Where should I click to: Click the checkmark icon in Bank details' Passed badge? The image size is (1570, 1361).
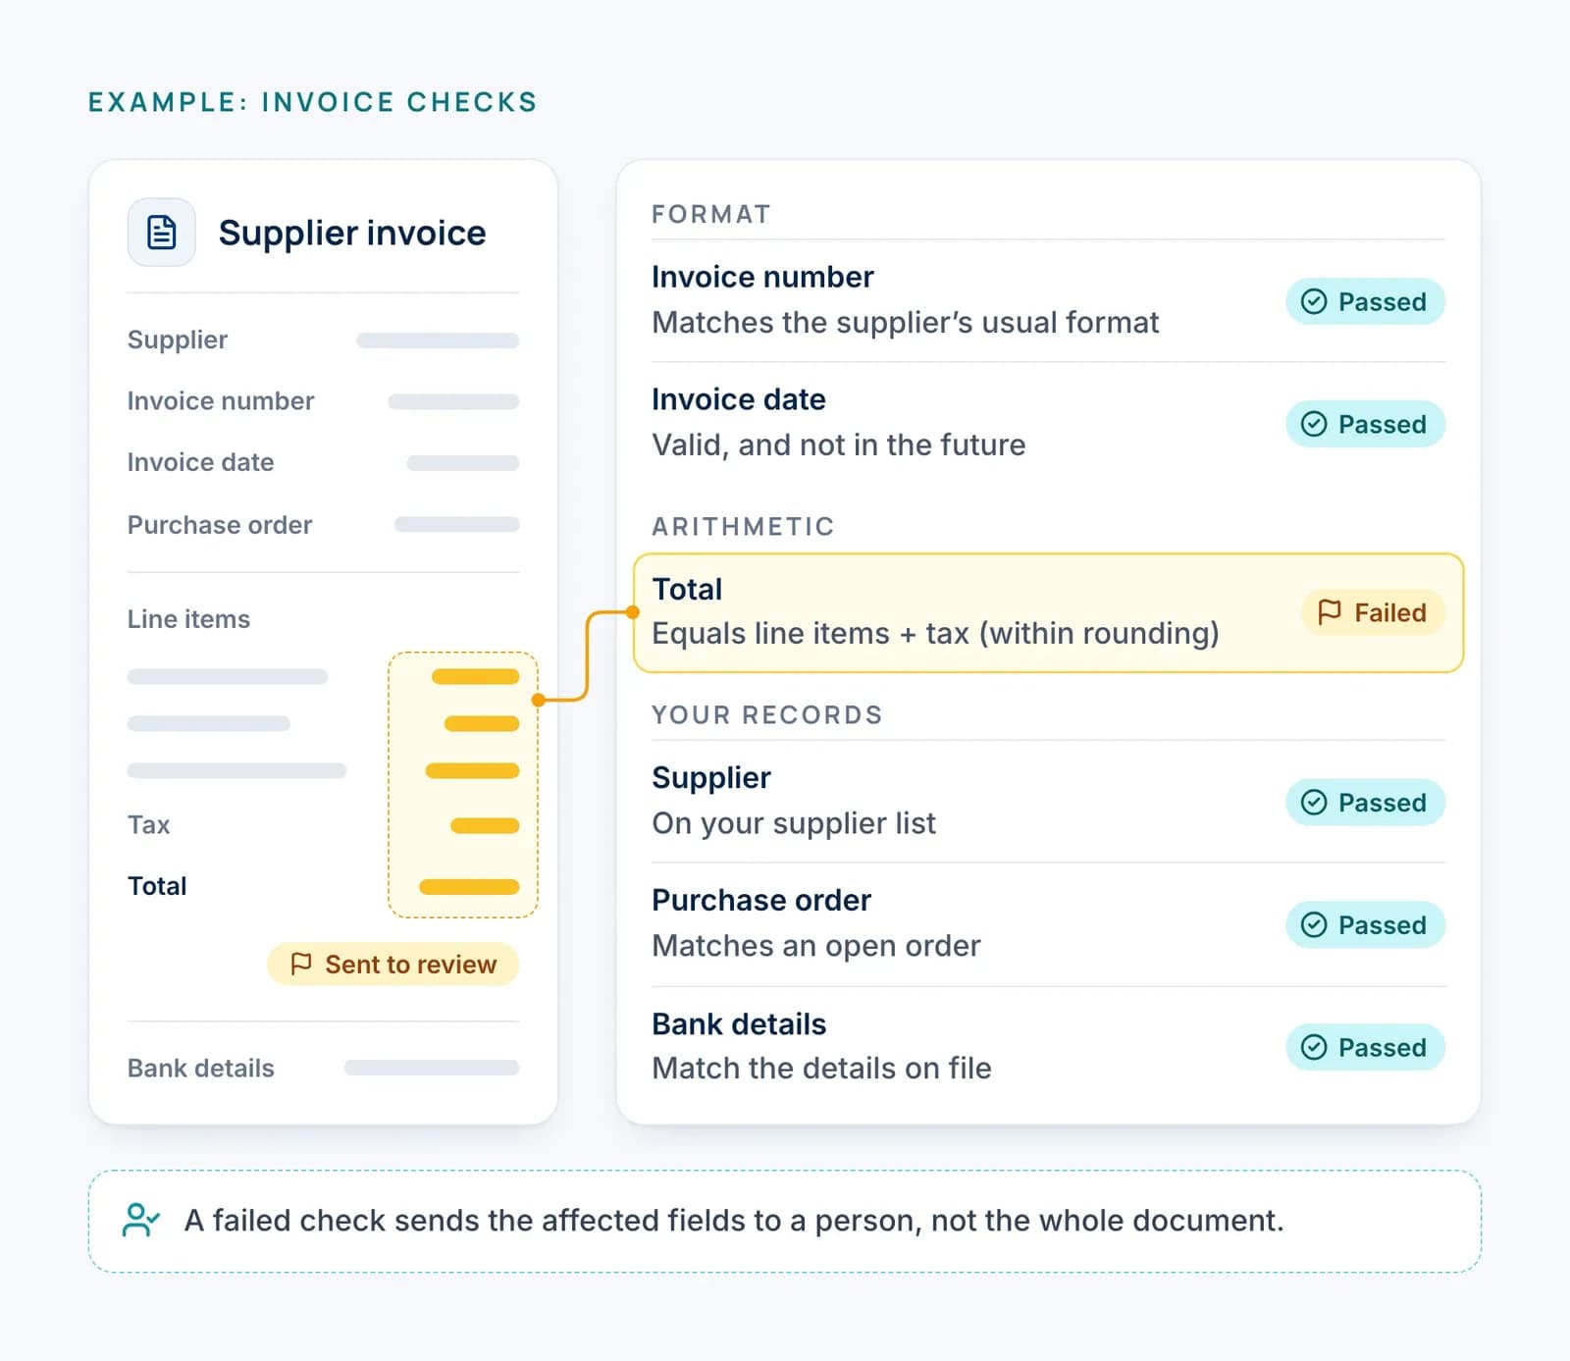[x=1314, y=1047]
